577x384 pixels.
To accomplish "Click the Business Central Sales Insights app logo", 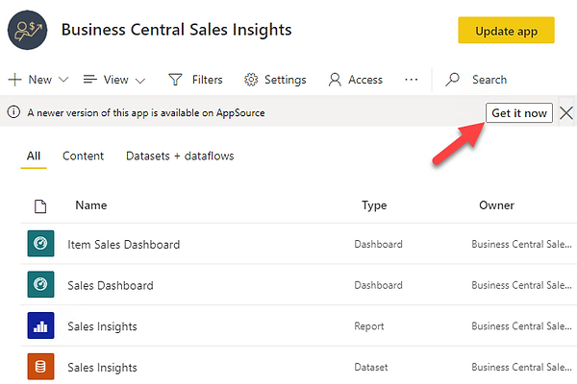I will click(x=27, y=30).
